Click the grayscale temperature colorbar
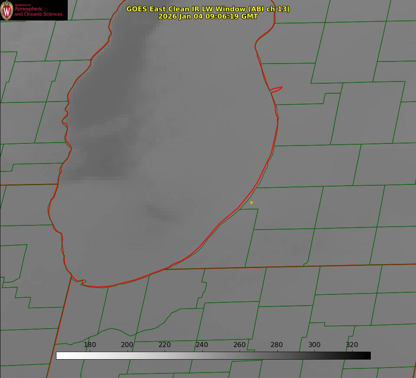The height and width of the screenshot is (378, 416). pyautogui.click(x=213, y=355)
